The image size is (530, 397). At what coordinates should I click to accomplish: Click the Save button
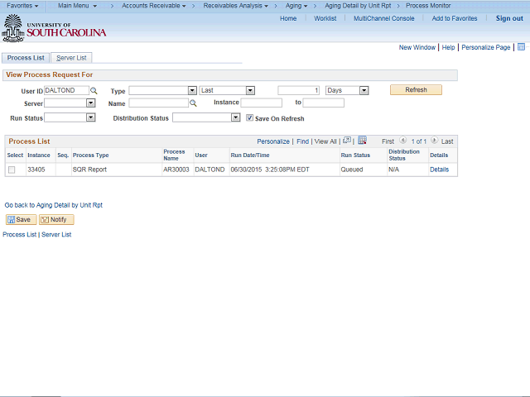[21, 219]
